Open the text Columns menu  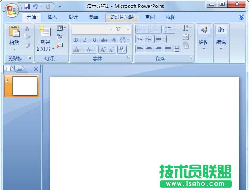point(160,39)
